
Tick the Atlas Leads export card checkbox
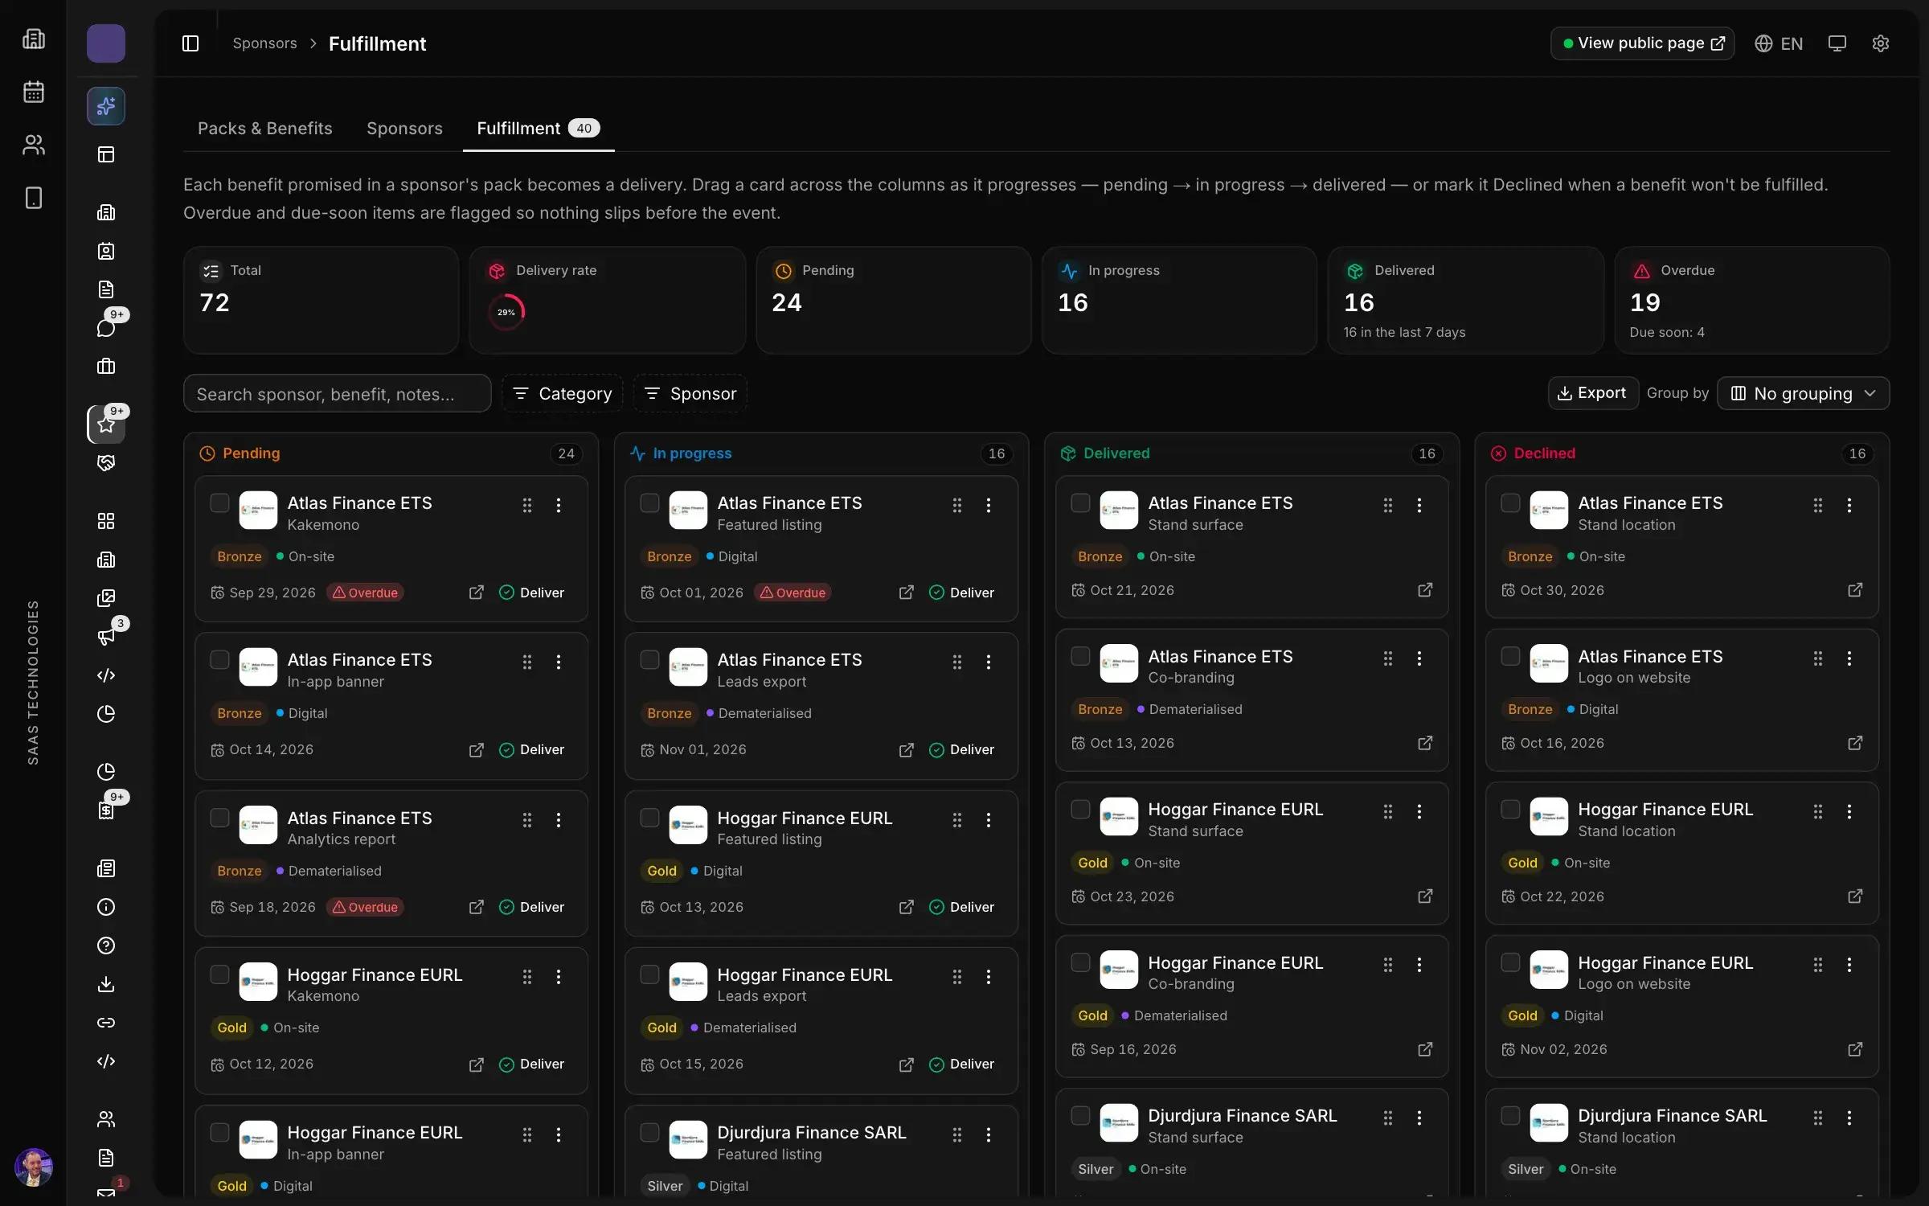(x=649, y=659)
